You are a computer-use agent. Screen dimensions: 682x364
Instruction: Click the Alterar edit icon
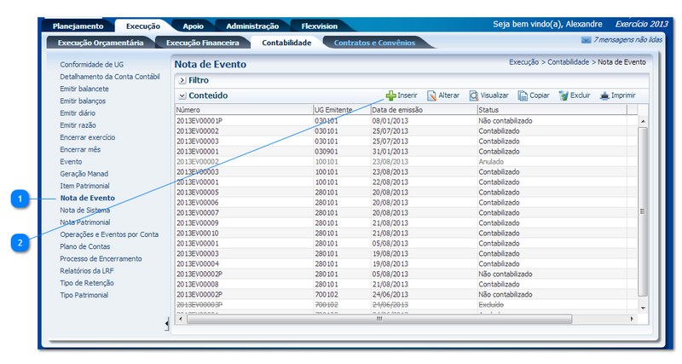(432, 96)
